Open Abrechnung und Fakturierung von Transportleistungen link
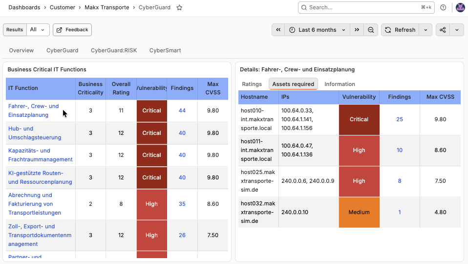This screenshot has width=468, height=264. coord(35,204)
